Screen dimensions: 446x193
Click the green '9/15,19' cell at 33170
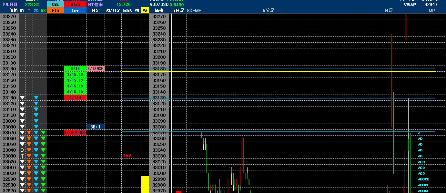click(75, 75)
